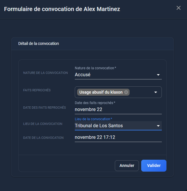Screen dimensions: 187x191
Task: Click the "DATE DES FAITS REPROCHÉS" row label
Action: pos(45,108)
